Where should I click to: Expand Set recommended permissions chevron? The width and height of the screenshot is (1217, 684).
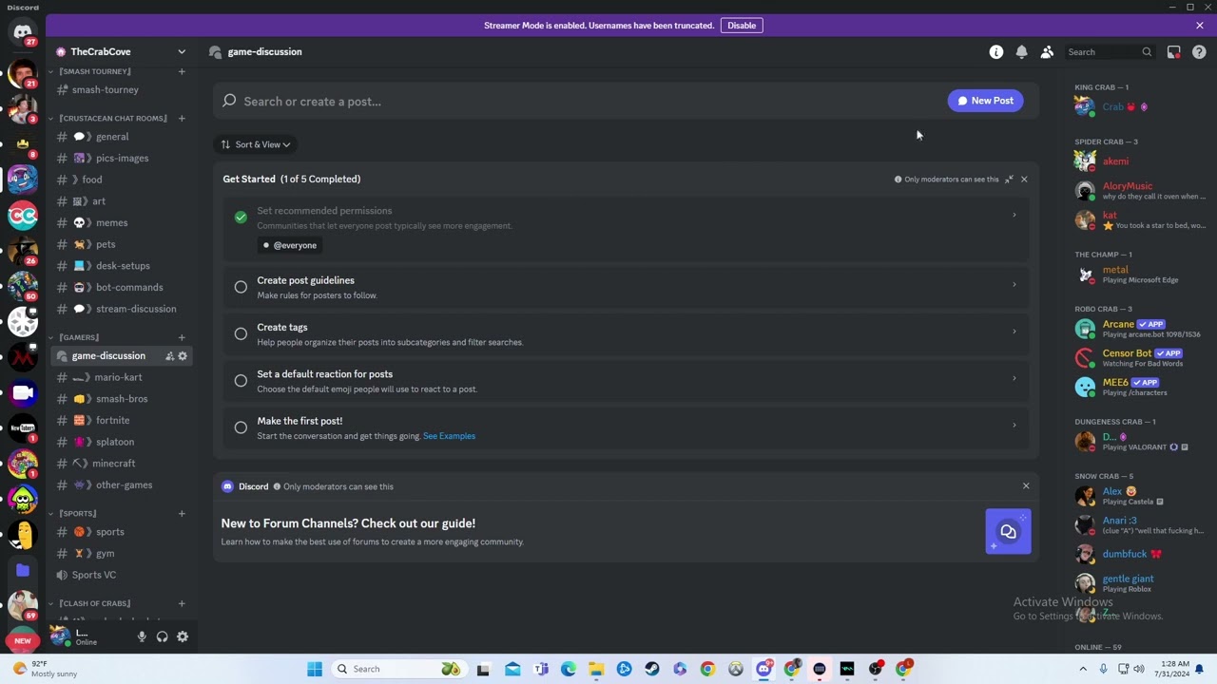[x=1014, y=216]
